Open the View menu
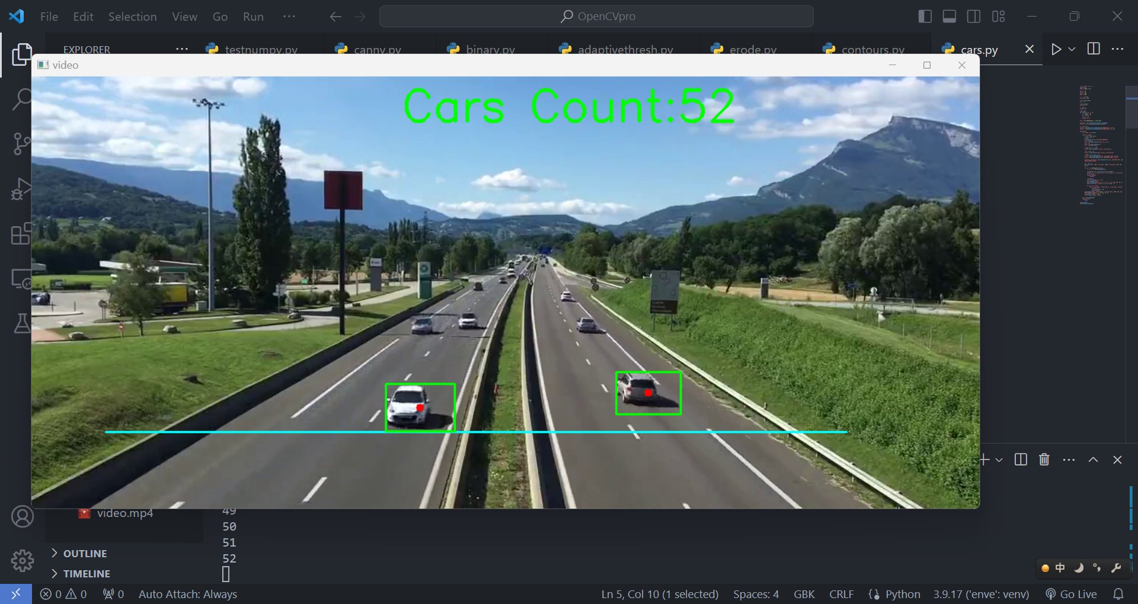 pos(184,17)
